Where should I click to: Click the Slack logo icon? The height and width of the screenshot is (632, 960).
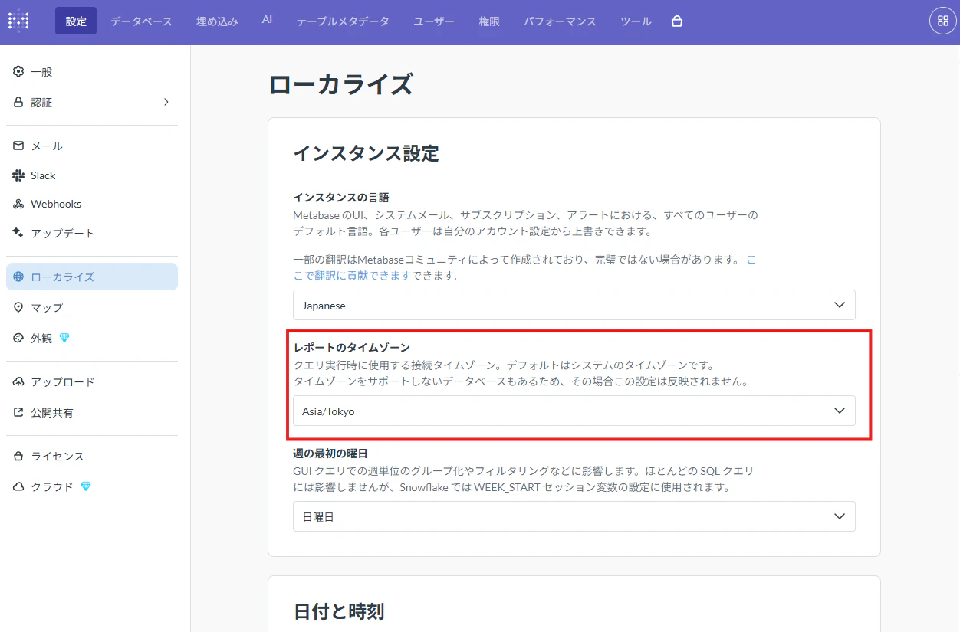[x=18, y=175]
